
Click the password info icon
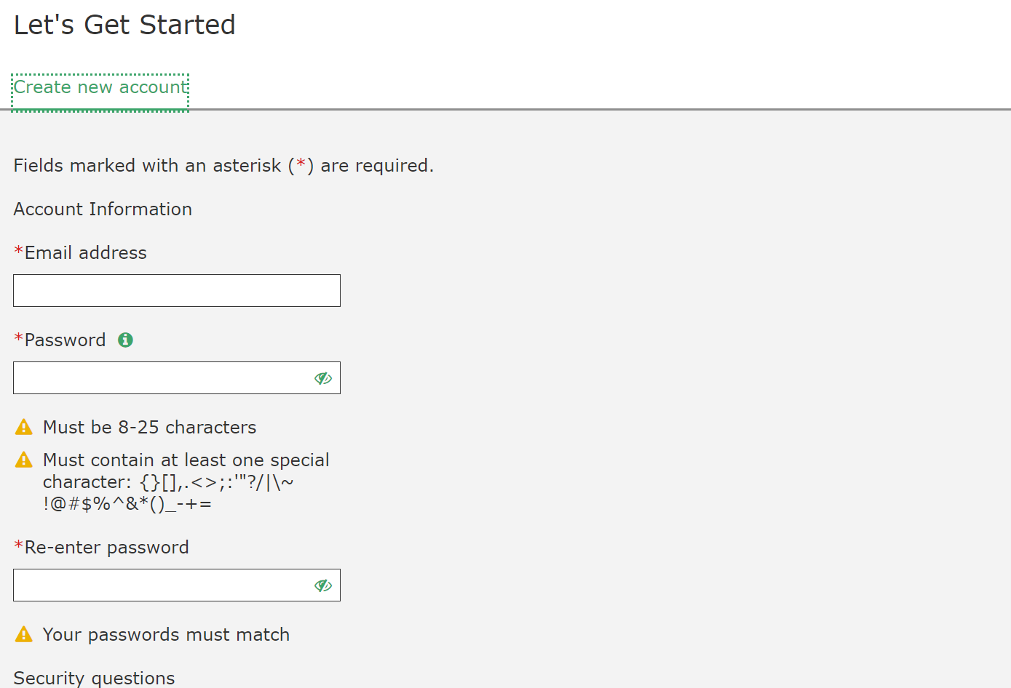pyautogui.click(x=125, y=340)
